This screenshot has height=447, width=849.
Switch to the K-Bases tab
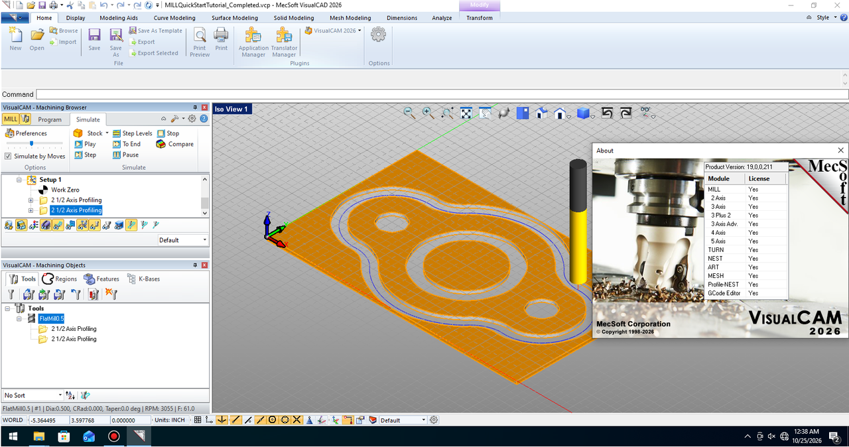[143, 279]
